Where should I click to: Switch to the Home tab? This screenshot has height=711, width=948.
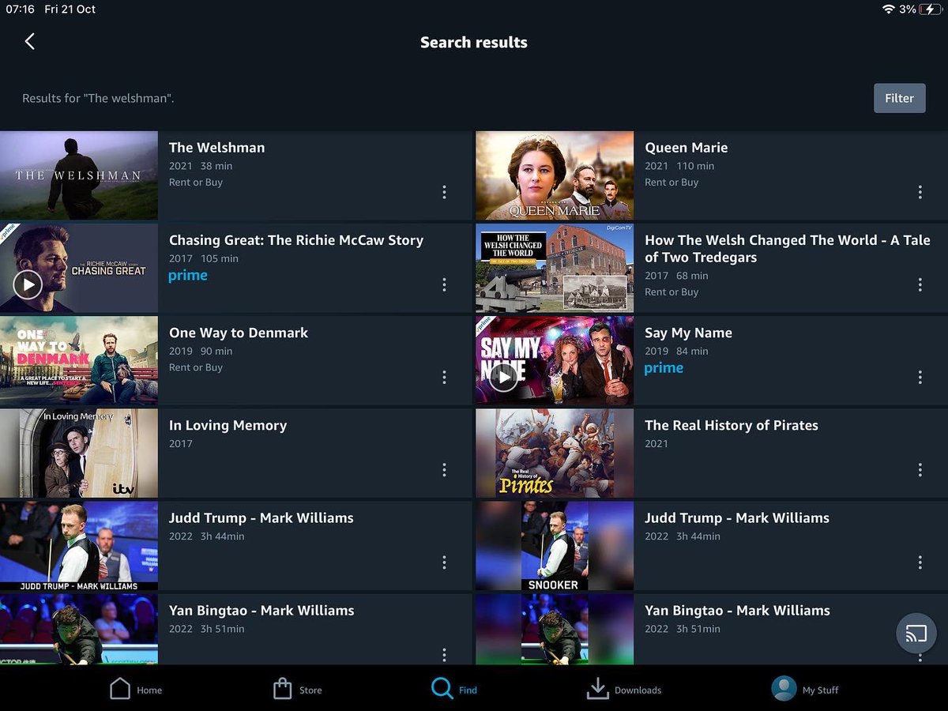click(136, 689)
